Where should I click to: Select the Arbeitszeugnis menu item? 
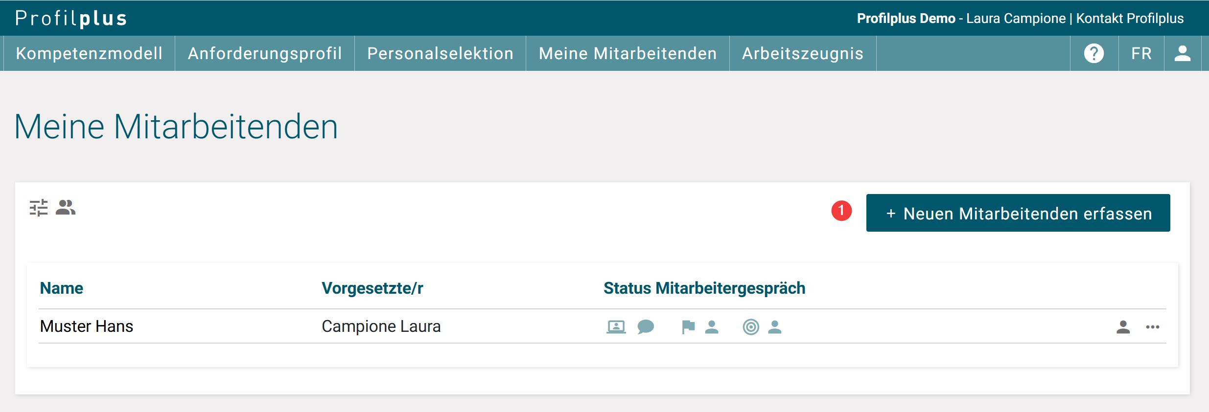[x=803, y=53]
